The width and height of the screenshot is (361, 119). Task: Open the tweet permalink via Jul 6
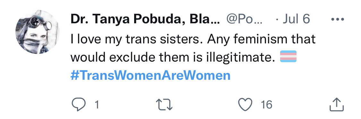pyautogui.click(x=296, y=19)
